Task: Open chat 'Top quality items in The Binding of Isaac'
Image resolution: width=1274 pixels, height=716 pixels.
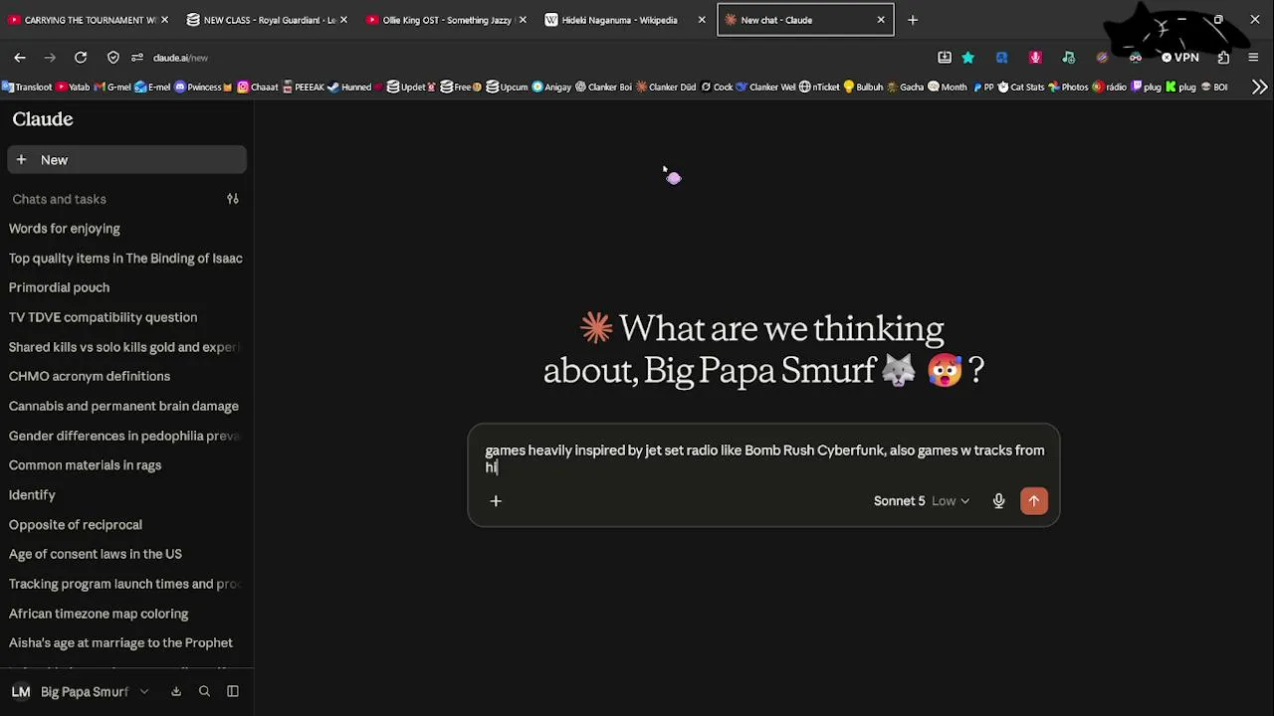Action: pos(125,259)
